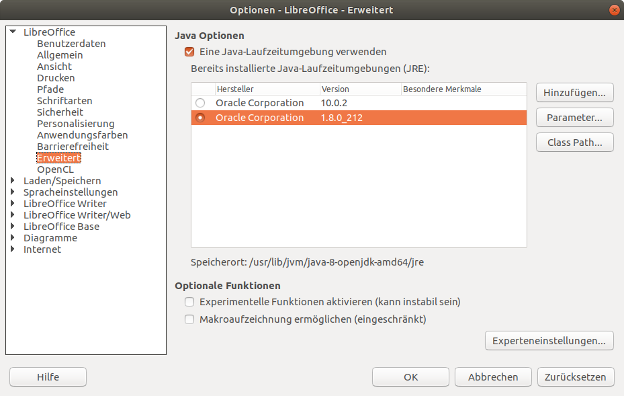Viewport: 624px width, 396px height.
Task: Open the Anwendungsfarben options page
Action: tap(83, 135)
